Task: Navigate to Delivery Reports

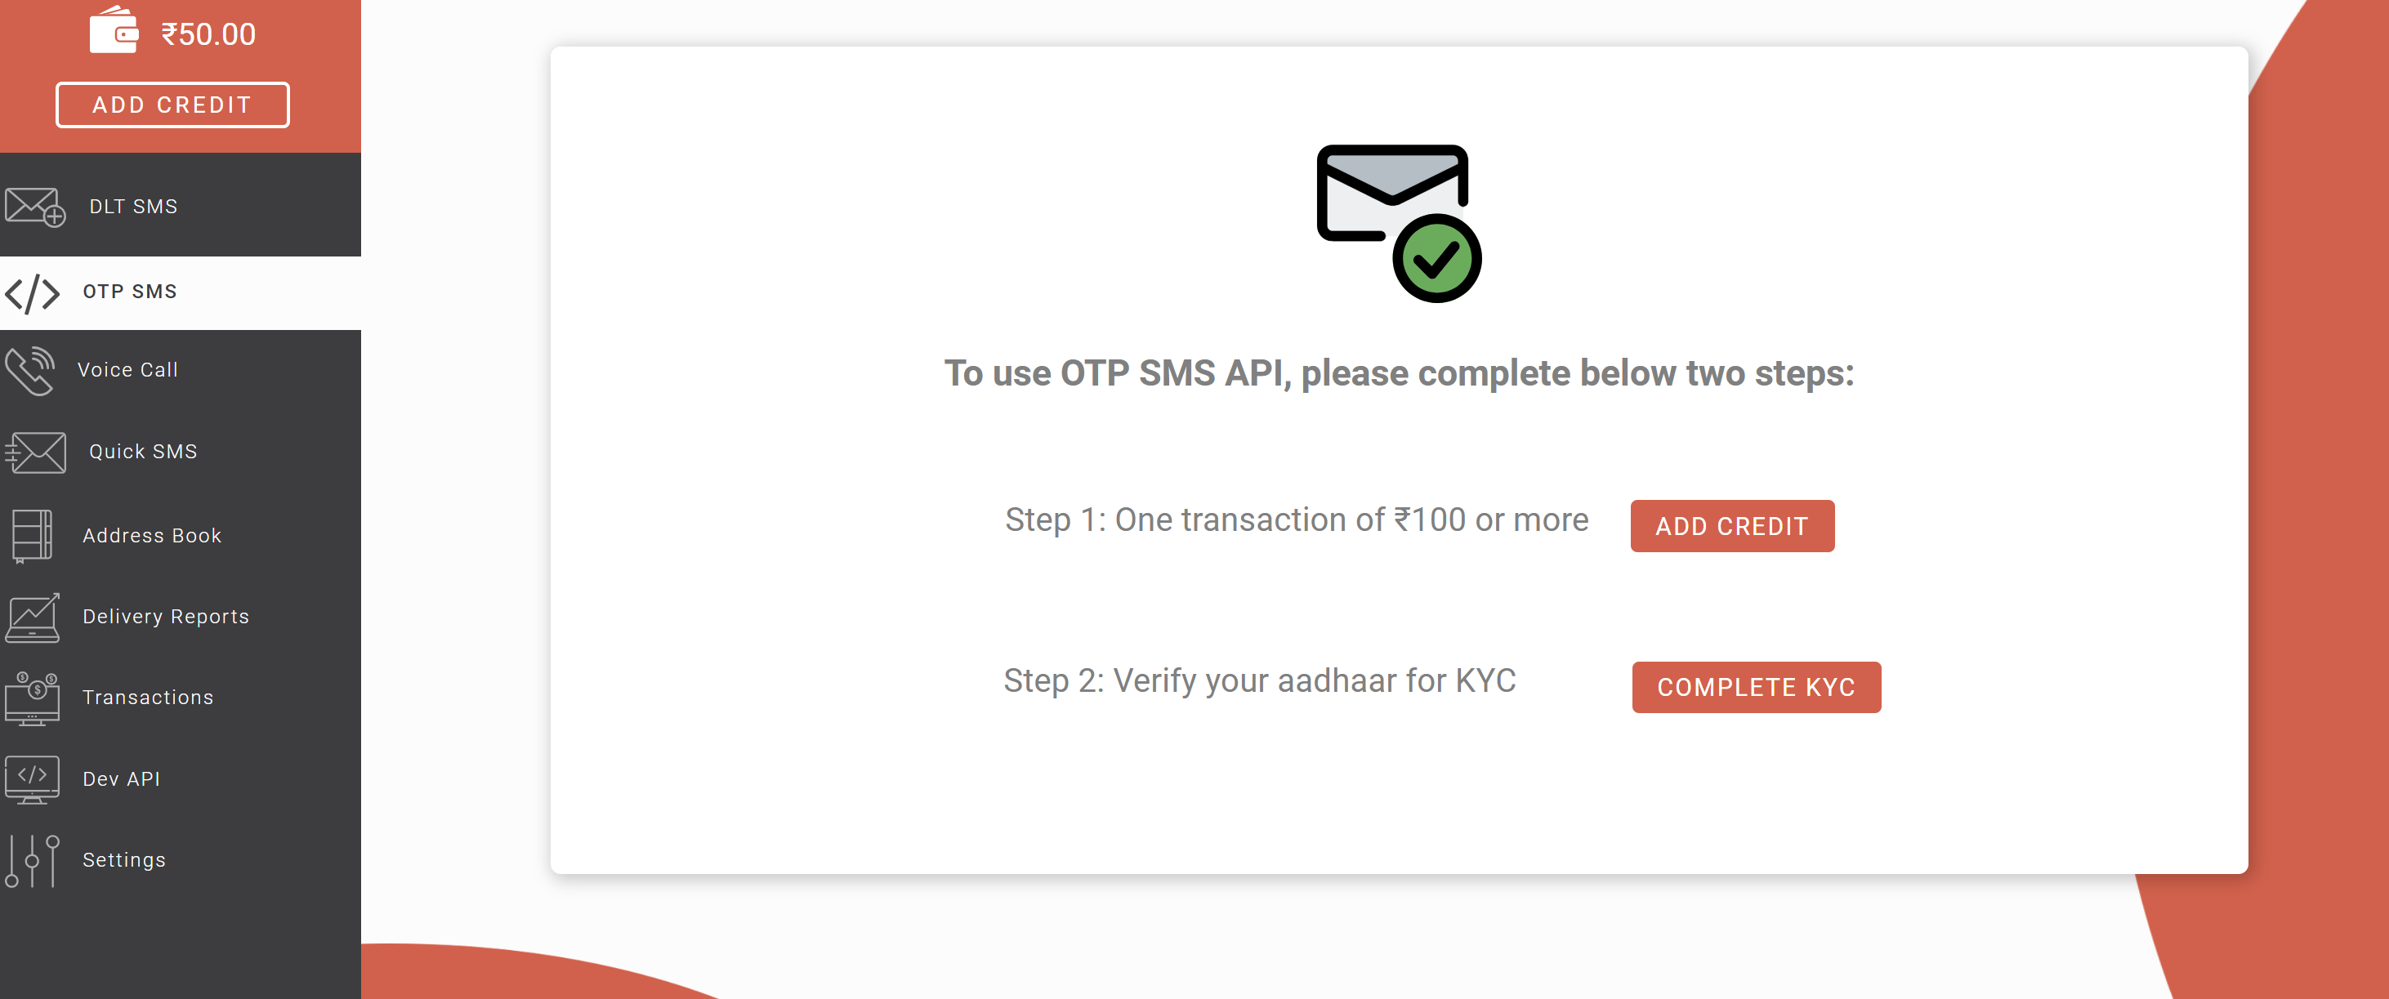Action: point(165,616)
